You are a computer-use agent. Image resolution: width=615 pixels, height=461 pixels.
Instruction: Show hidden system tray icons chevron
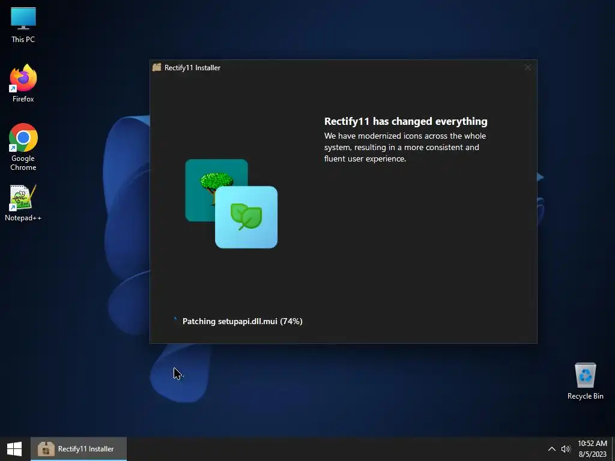coord(551,449)
